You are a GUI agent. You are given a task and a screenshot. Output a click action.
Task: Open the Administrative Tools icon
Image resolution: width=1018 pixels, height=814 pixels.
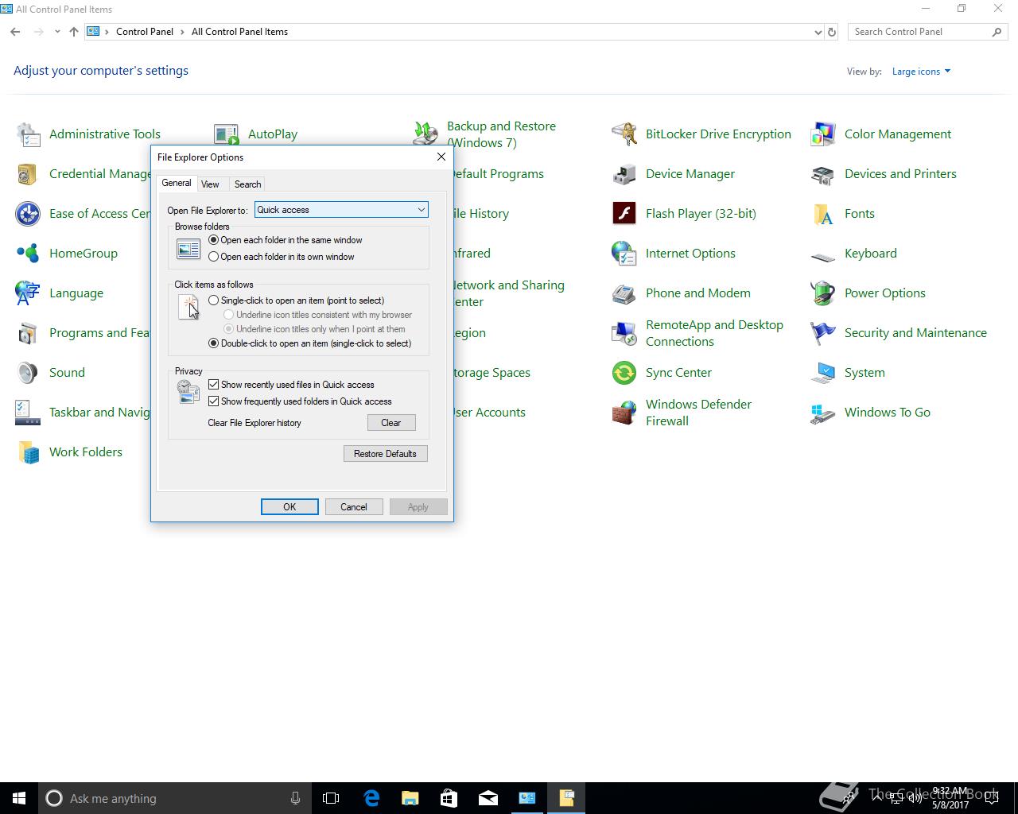pyautogui.click(x=28, y=134)
